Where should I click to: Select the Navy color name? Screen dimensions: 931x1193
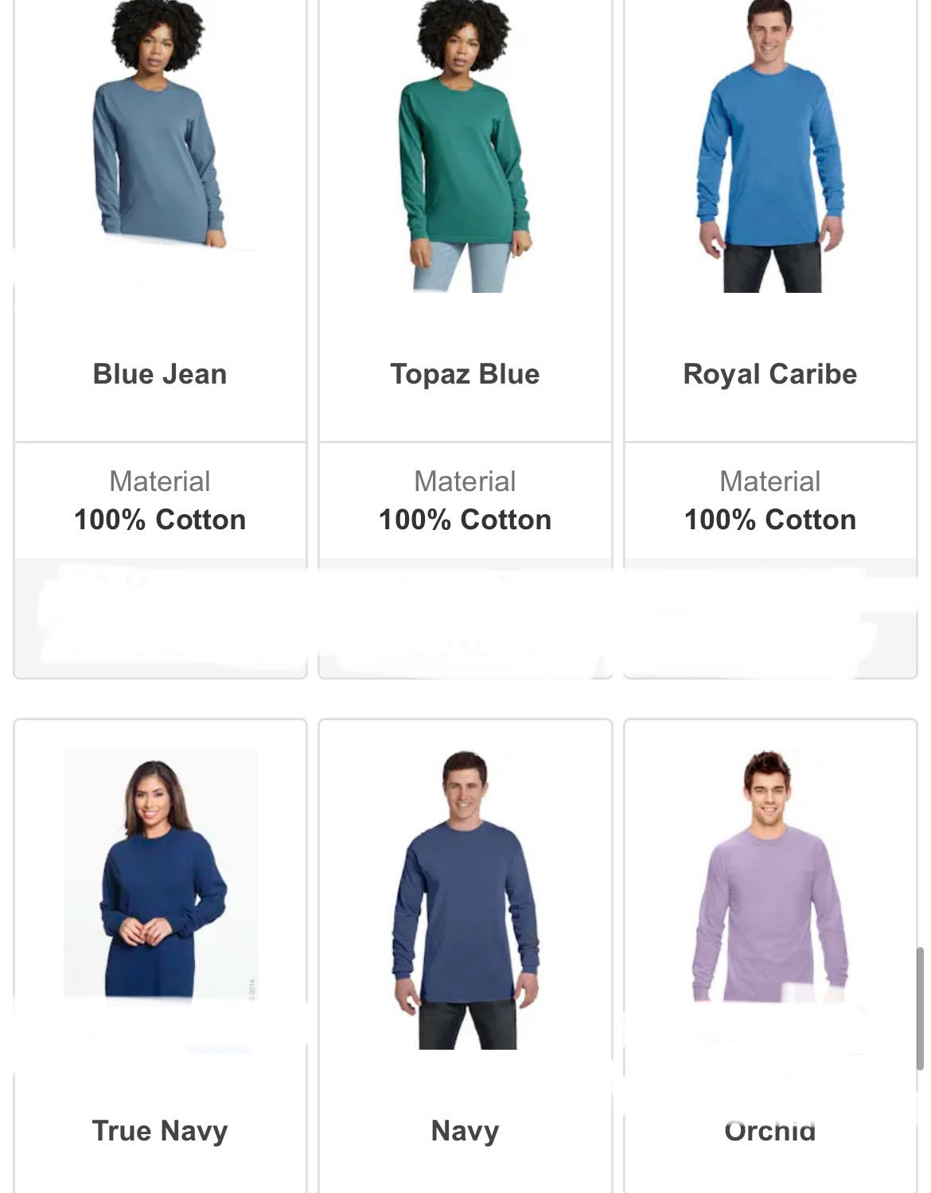click(465, 1131)
